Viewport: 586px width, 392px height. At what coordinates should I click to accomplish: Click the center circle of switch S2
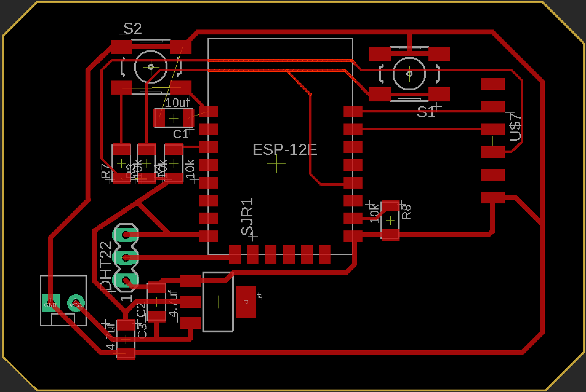click(151, 67)
